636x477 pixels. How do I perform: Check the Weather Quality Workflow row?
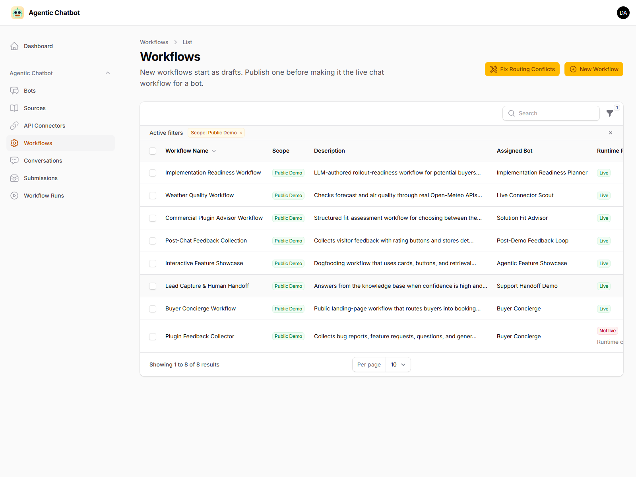(x=153, y=195)
